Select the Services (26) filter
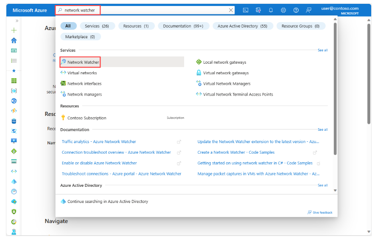The image size is (378, 242). 97,26
